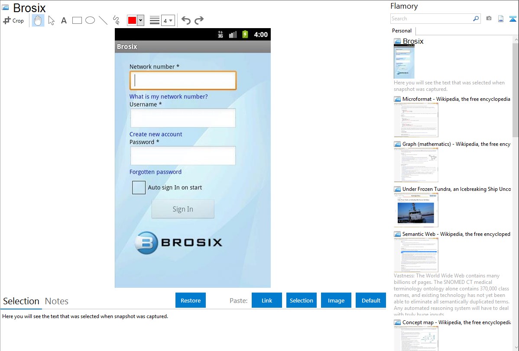Click the Password input field
Image resolution: width=519 pixels, height=351 pixels.
point(183,156)
